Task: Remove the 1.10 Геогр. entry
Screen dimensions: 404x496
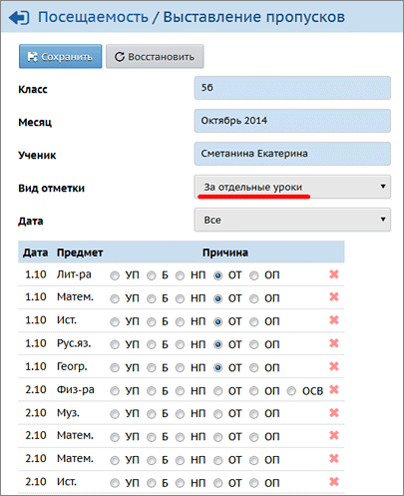Action: [333, 366]
